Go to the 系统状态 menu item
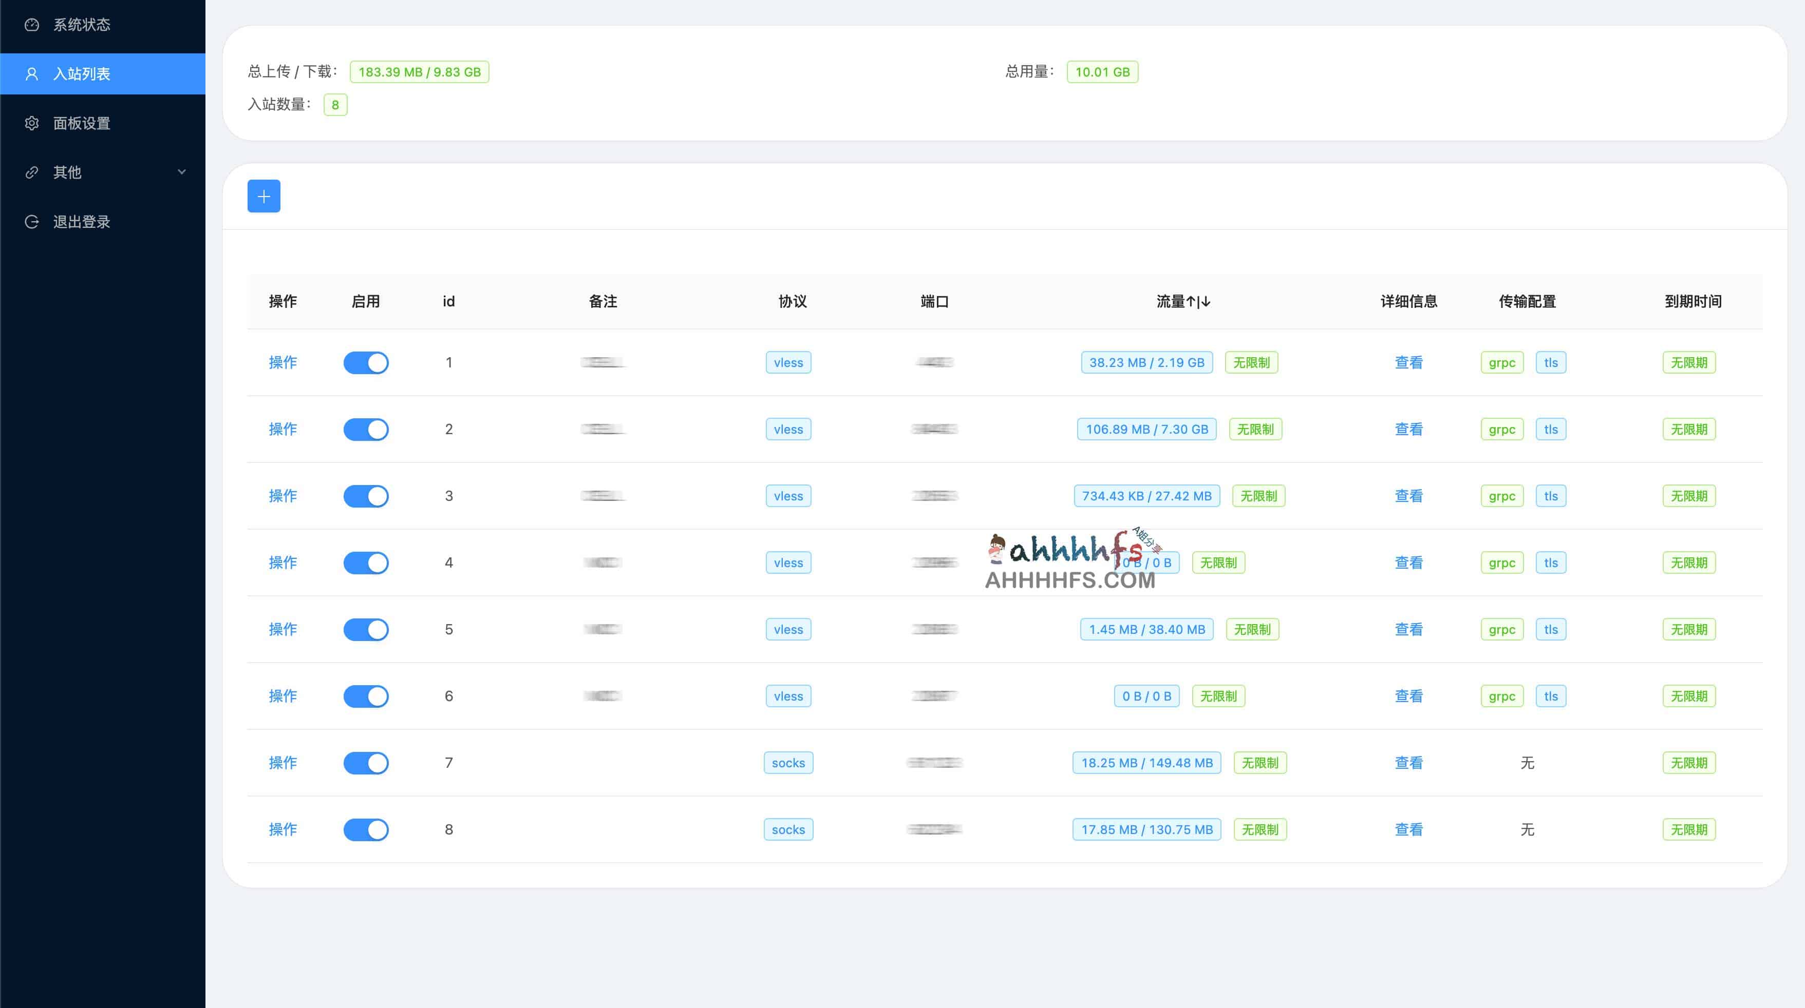The image size is (1805, 1008). coord(81,25)
